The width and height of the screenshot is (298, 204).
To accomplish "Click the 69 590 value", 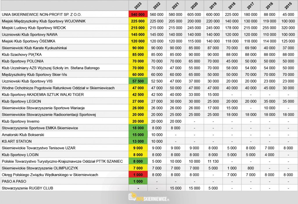I will click(x=251, y=48).
